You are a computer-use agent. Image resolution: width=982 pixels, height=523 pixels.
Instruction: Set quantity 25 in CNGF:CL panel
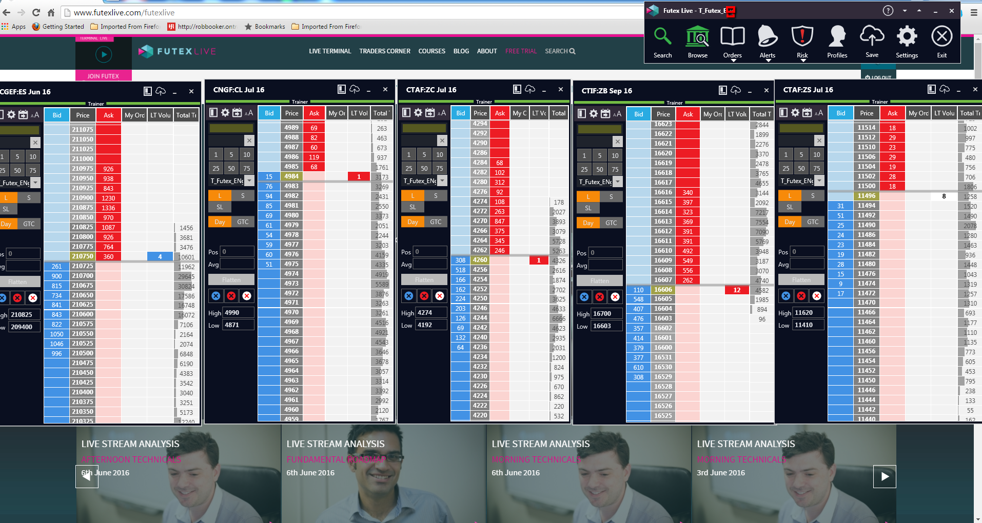click(216, 168)
